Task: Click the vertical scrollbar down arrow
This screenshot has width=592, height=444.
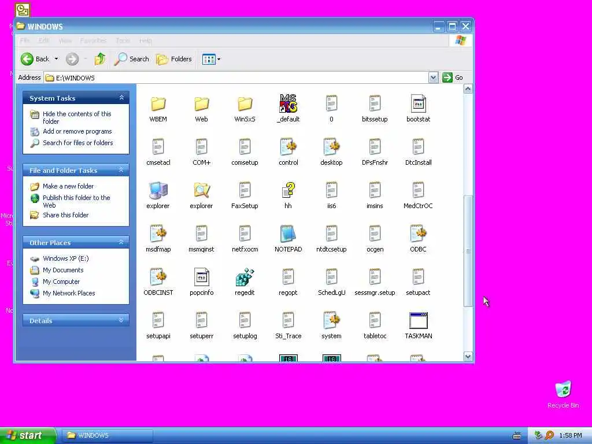Action: tap(468, 356)
